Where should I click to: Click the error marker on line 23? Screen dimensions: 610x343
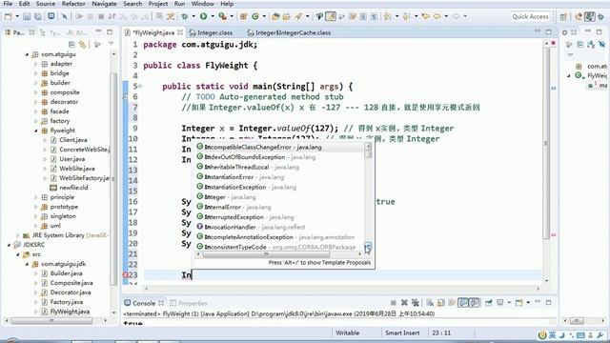(x=126, y=274)
